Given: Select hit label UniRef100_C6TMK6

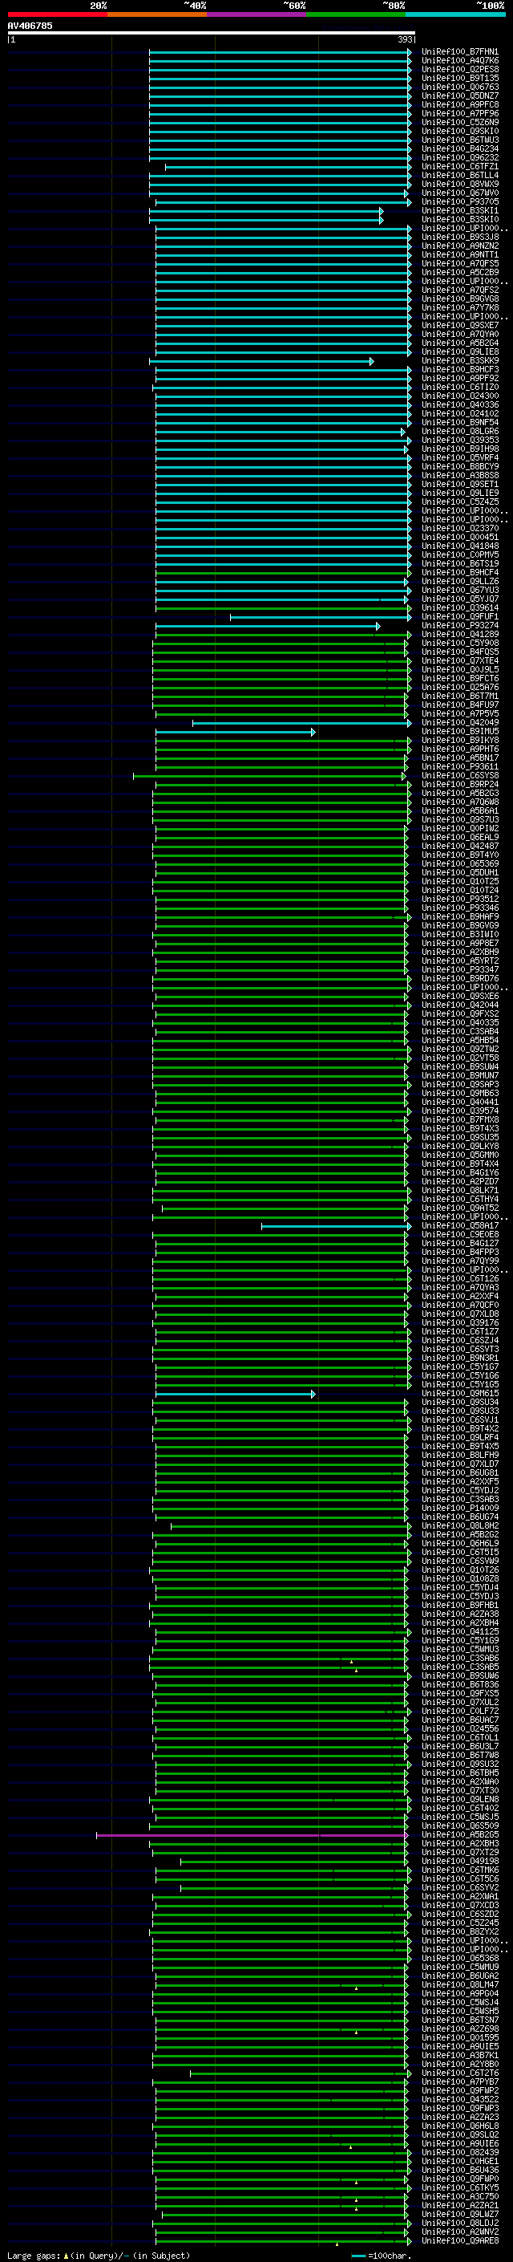Looking at the screenshot, I should tap(459, 1870).
